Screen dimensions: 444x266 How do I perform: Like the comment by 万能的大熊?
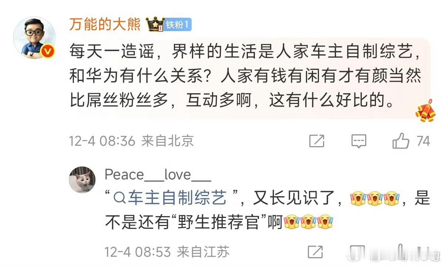pos(401,141)
